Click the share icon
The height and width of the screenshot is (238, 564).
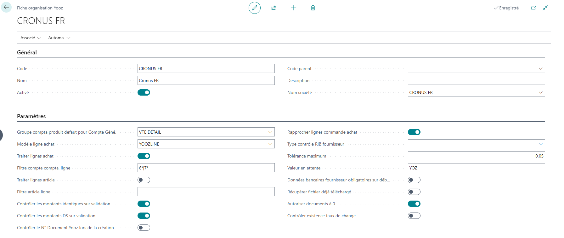(x=274, y=8)
